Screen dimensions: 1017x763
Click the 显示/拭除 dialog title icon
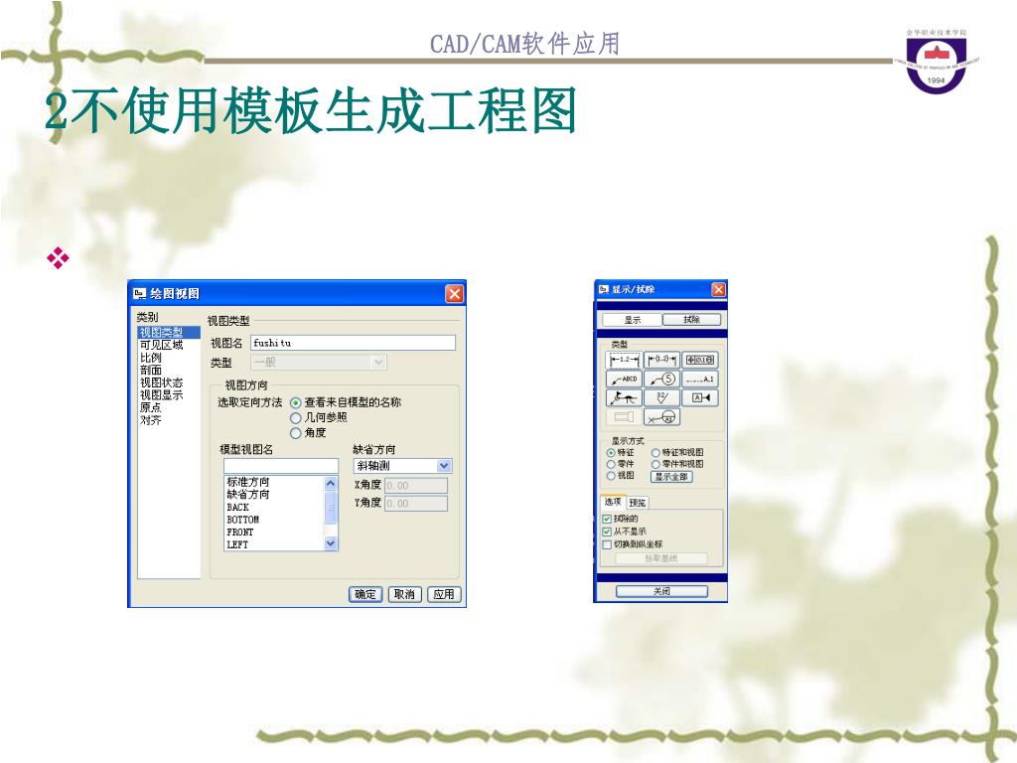[603, 289]
